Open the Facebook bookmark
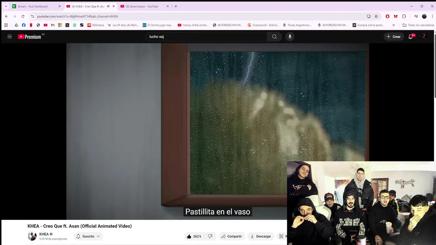 point(24,25)
